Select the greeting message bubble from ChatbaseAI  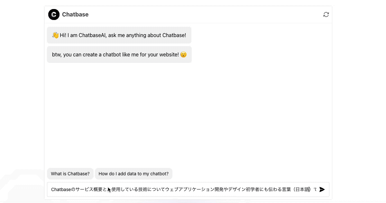point(119,35)
